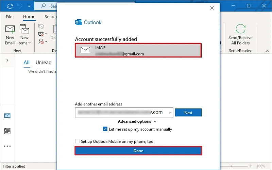Uncheck Let me set up my account manually
272x170 pixels.
click(105, 129)
